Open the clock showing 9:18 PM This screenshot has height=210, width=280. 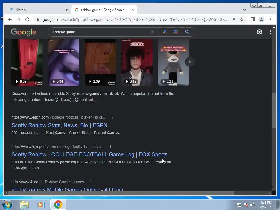coord(266,205)
